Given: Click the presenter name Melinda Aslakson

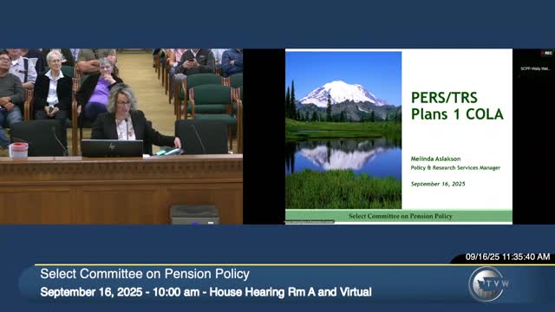Looking at the screenshot, I should (x=435, y=159).
